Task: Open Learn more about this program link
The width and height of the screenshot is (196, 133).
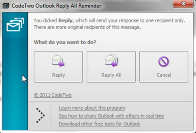Action: coord(92,108)
